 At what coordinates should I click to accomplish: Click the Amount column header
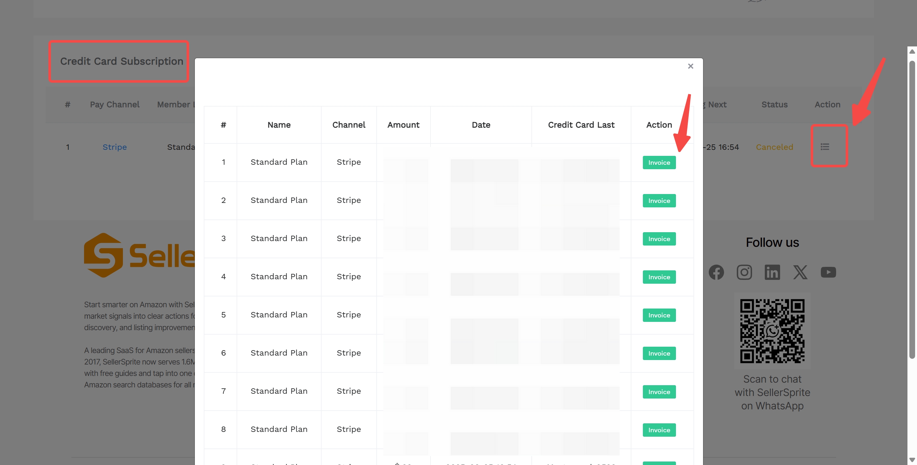[x=403, y=125]
